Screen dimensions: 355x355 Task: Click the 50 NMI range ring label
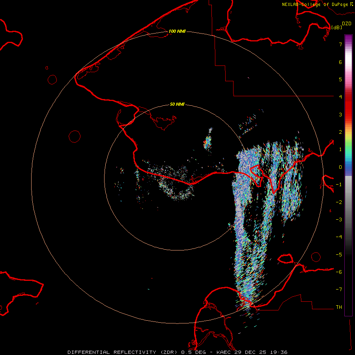point(177,104)
